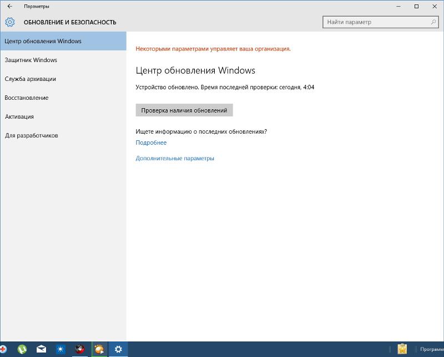Focus the Найти параметр search field
Screen dimensions: 444x357
coord(381,22)
